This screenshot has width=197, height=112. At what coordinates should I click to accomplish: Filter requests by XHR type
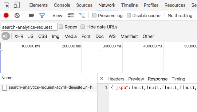tap(19, 36)
